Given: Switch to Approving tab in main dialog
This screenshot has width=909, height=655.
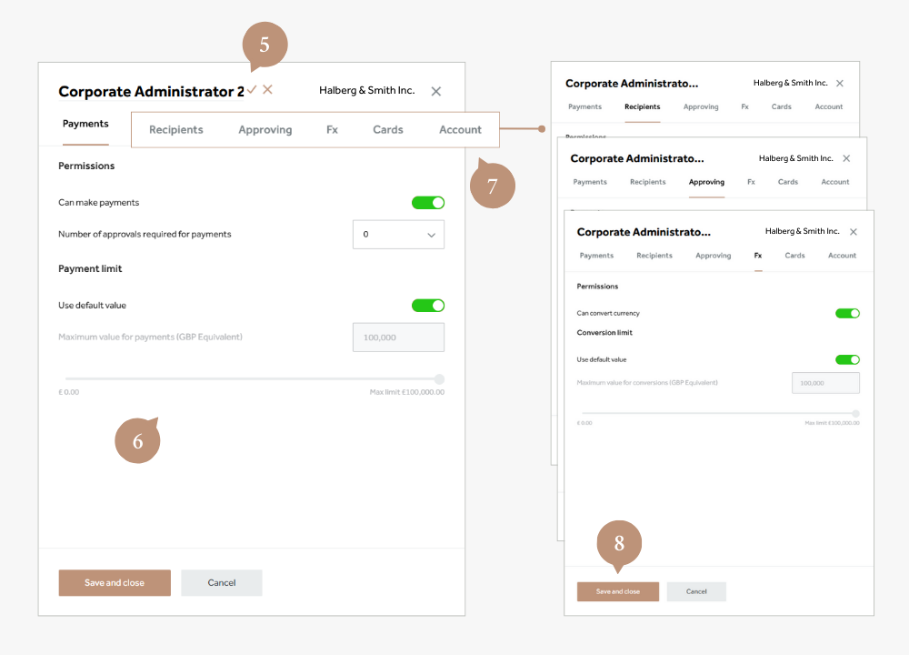Looking at the screenshot, I should 265,129.
